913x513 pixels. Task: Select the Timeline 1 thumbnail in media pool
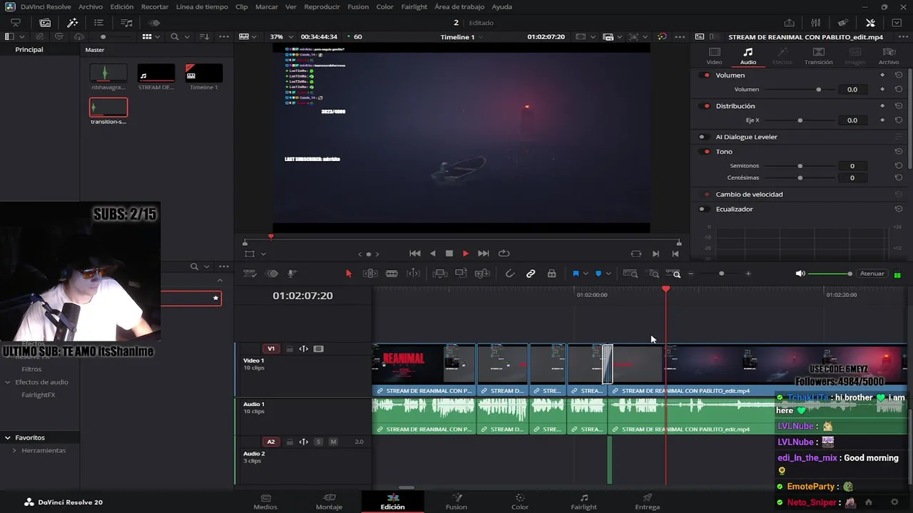click(x=204, y=73)
